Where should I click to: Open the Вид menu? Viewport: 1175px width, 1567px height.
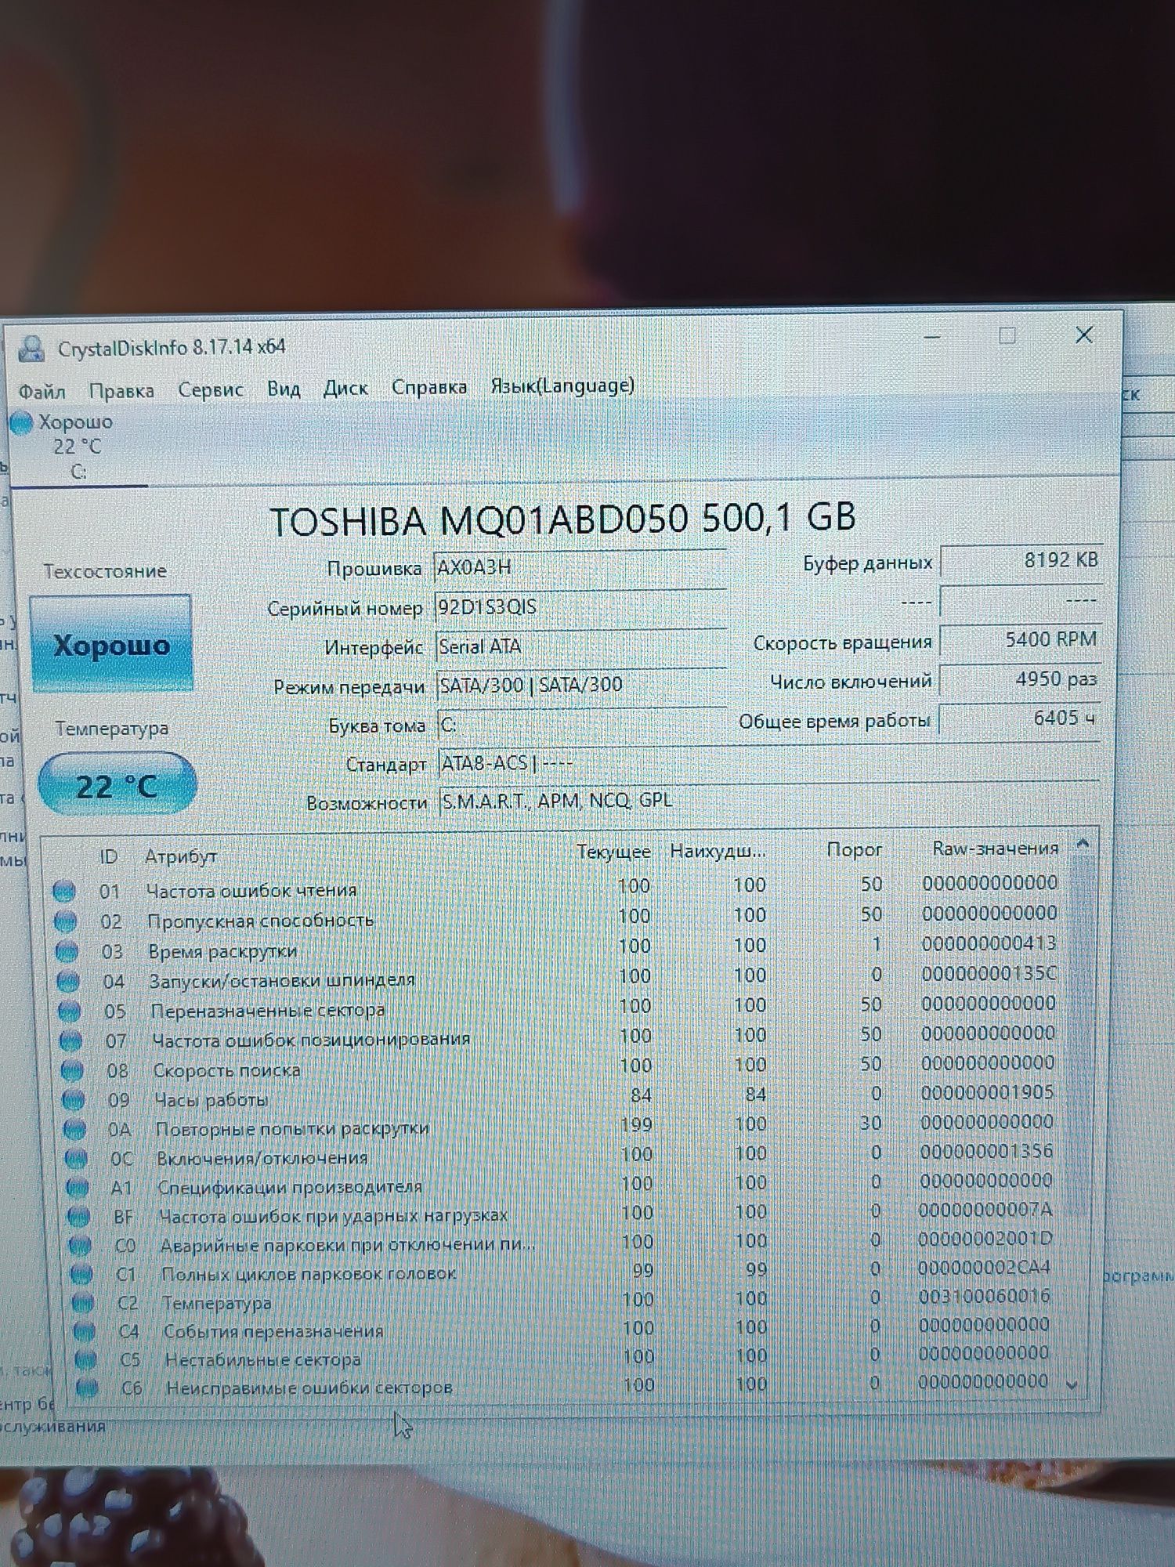click(284, 389)
